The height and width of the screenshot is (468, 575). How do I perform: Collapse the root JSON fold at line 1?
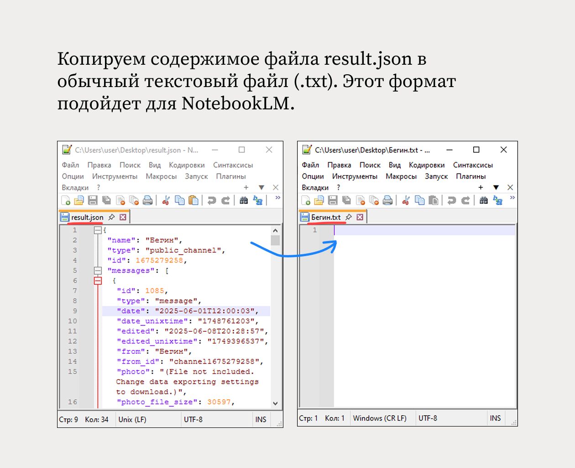[x=98, y=230]
